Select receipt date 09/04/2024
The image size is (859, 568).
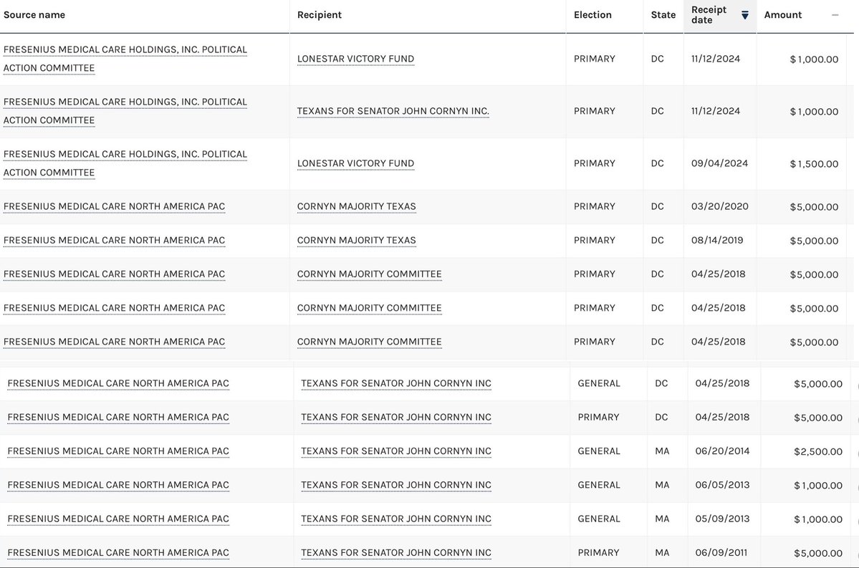coord(719,163)
